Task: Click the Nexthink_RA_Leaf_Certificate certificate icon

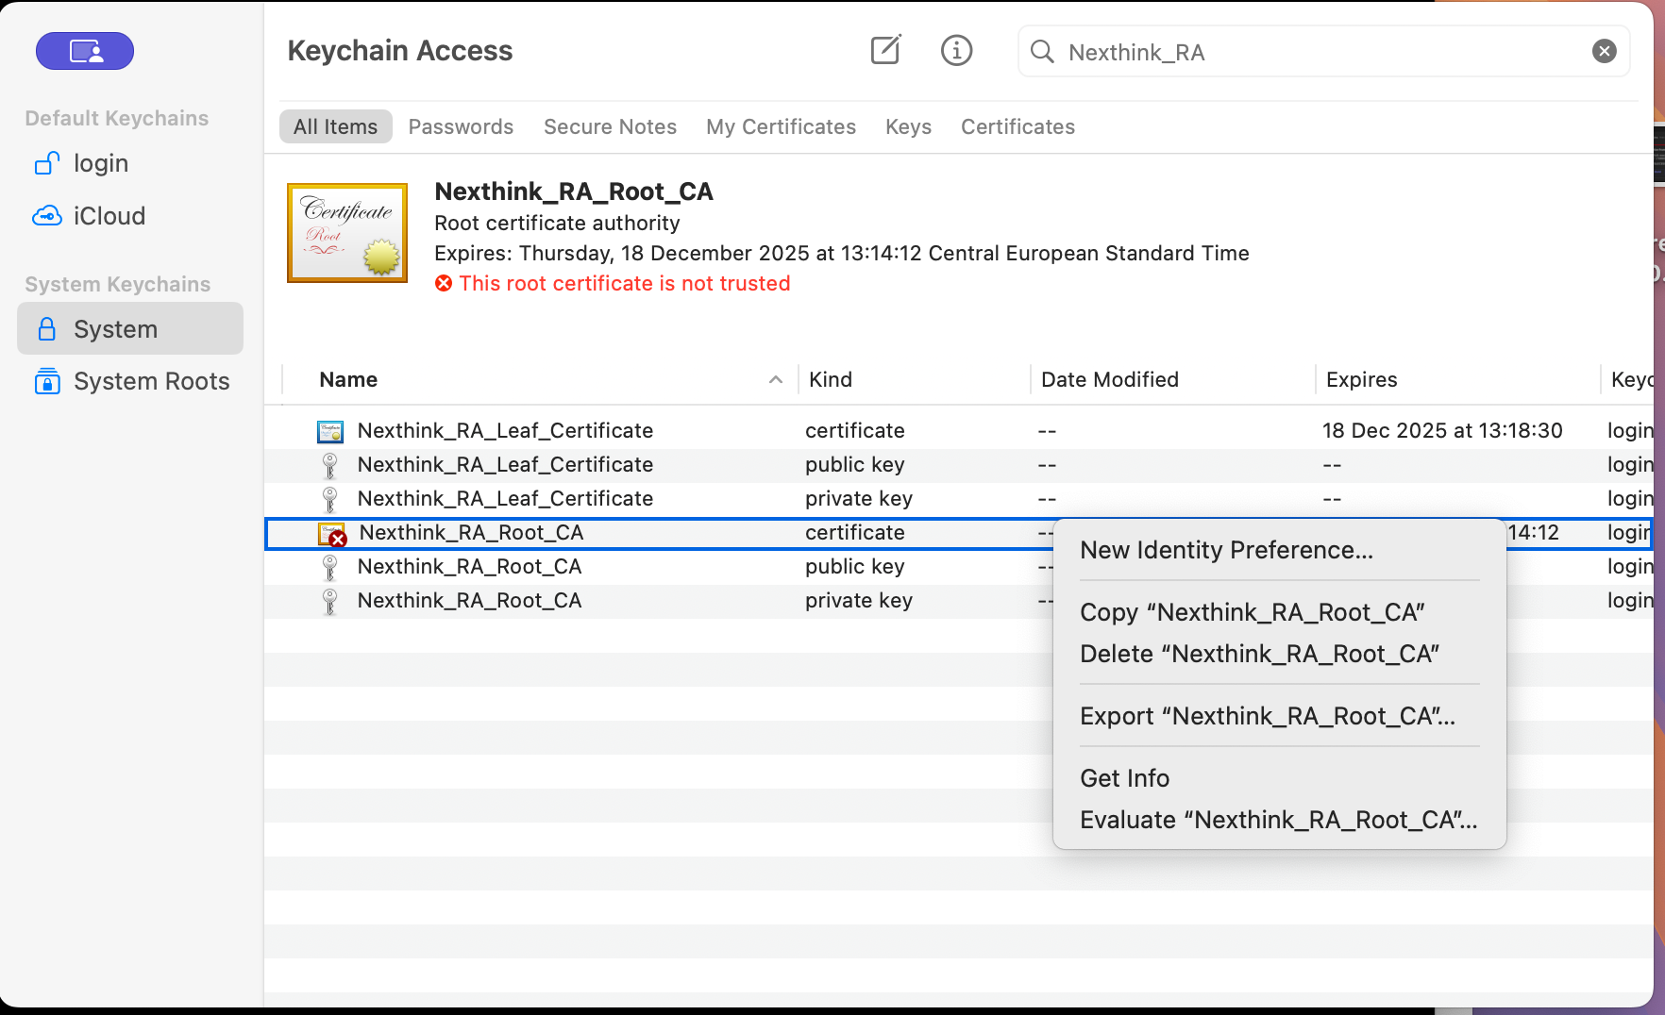Action: (x=330, y=431)
